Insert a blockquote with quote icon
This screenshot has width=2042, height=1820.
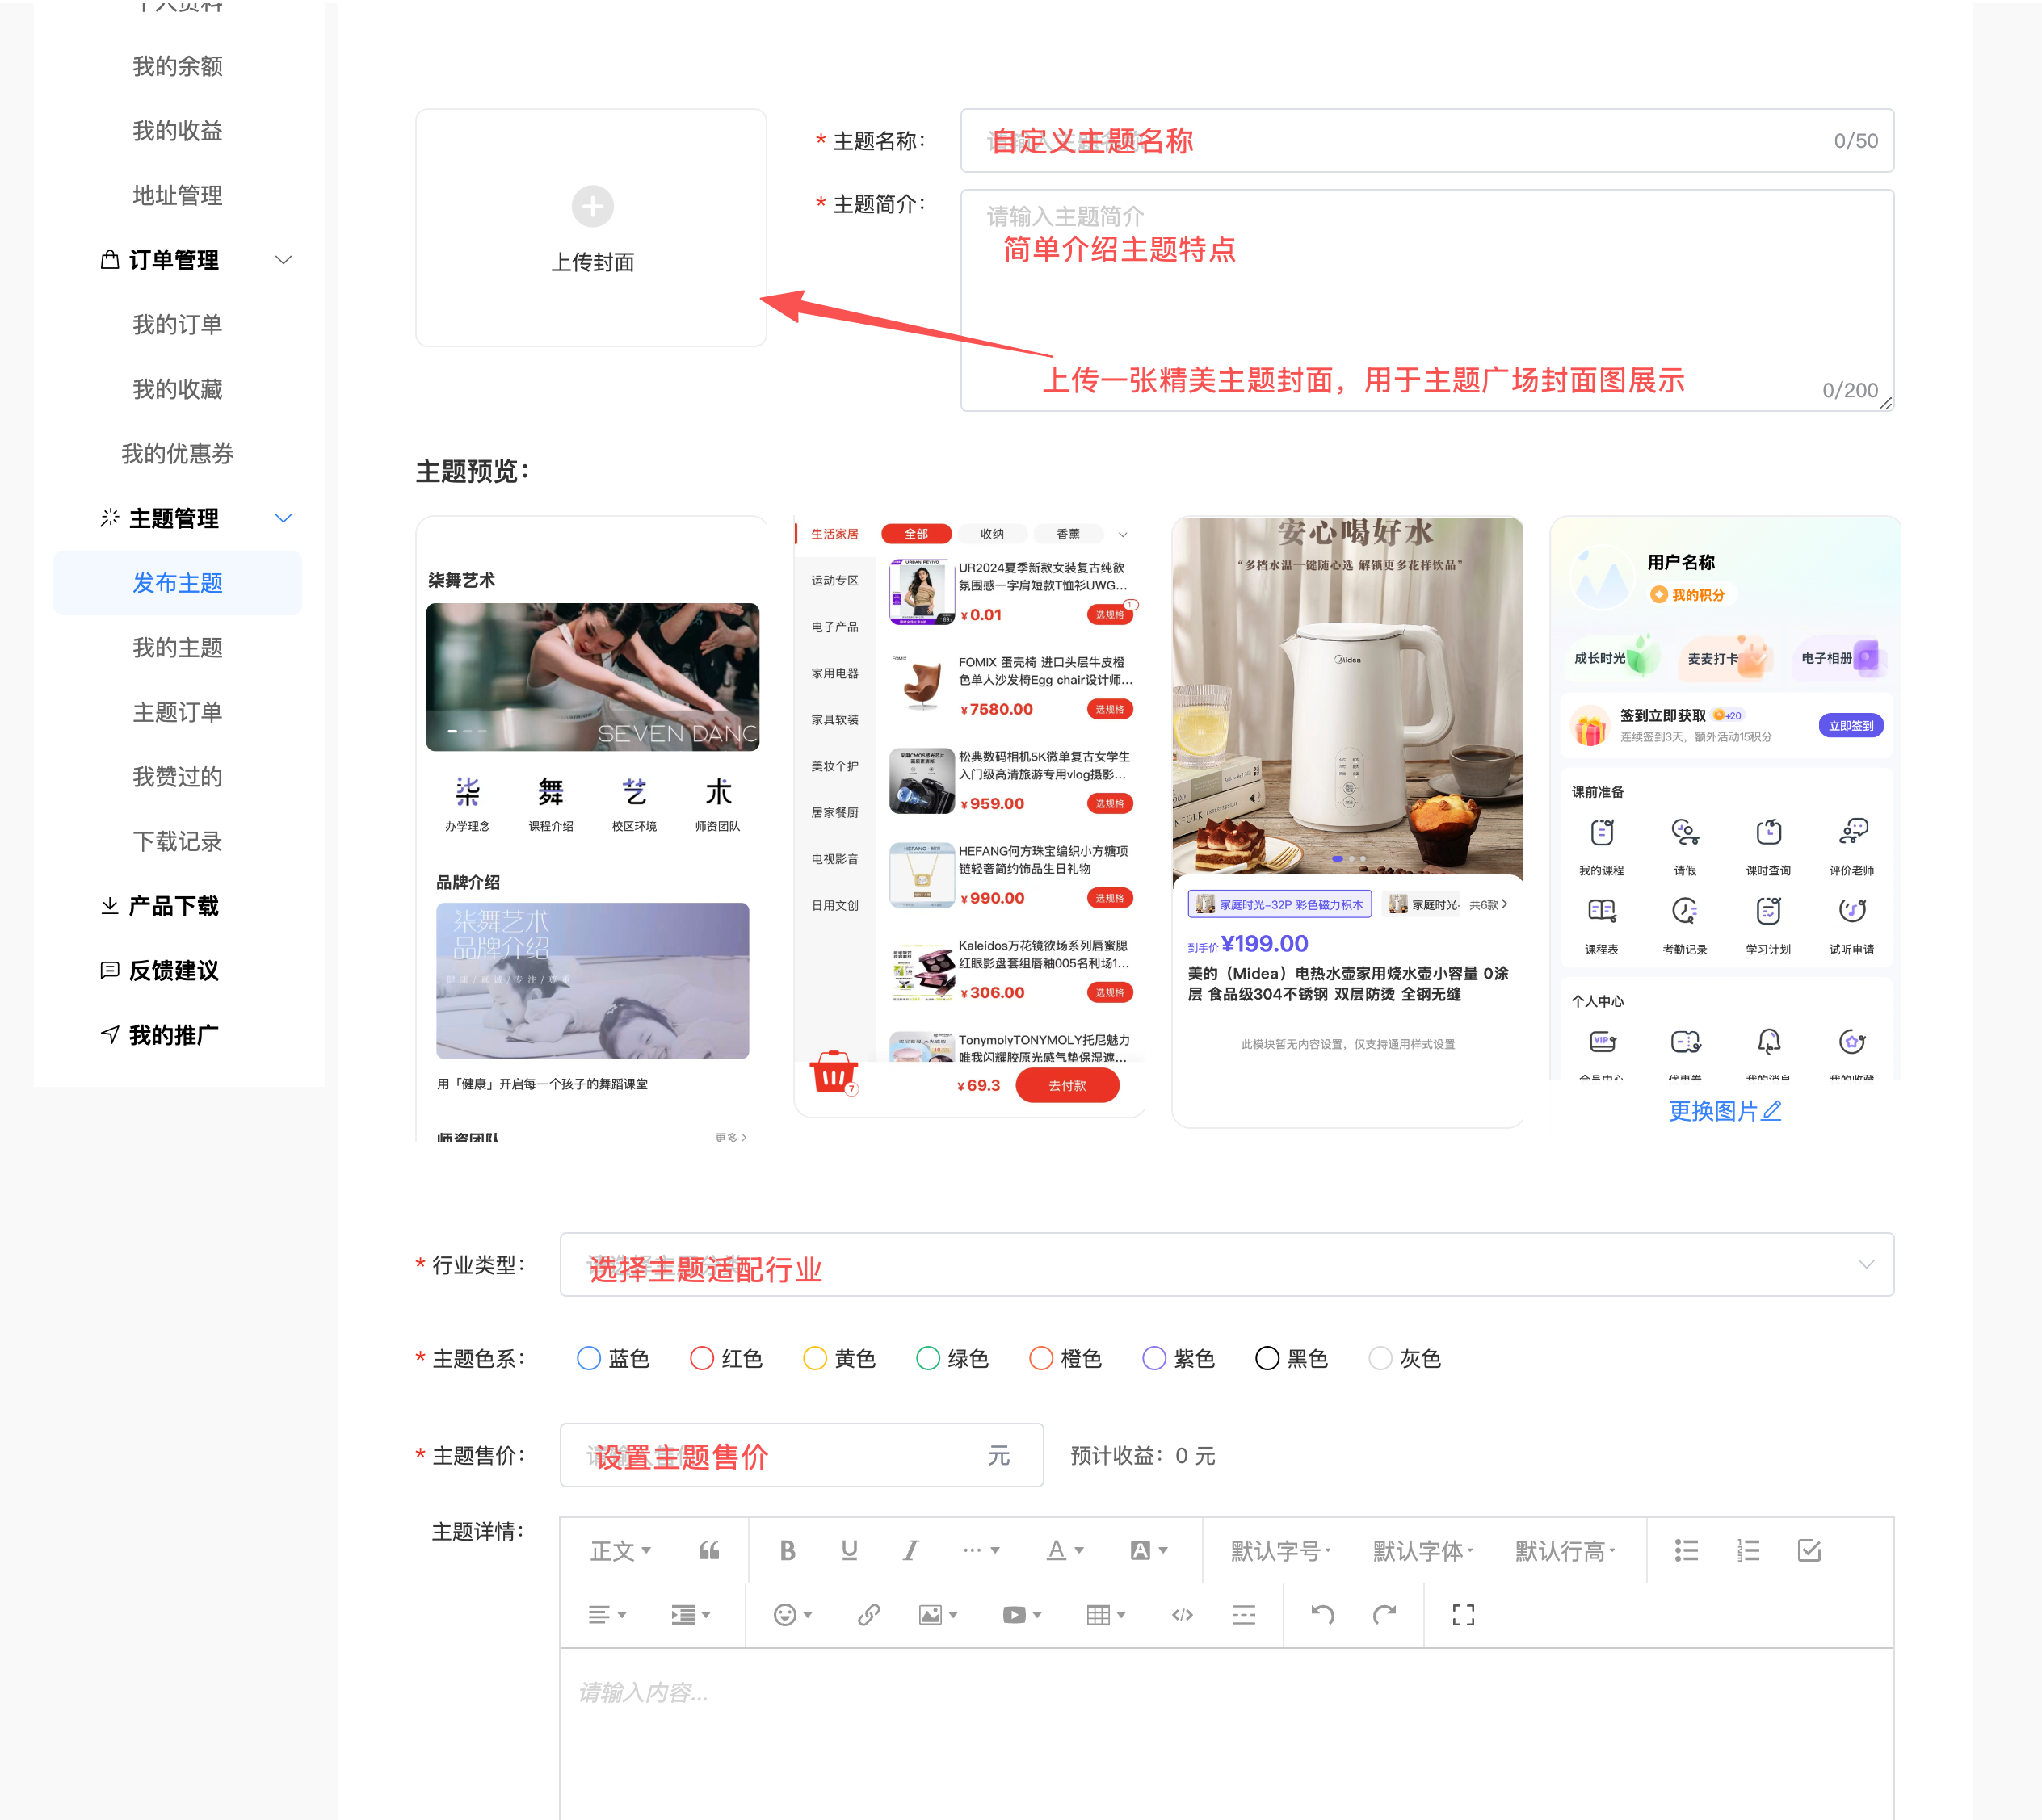pos(708,1551)
